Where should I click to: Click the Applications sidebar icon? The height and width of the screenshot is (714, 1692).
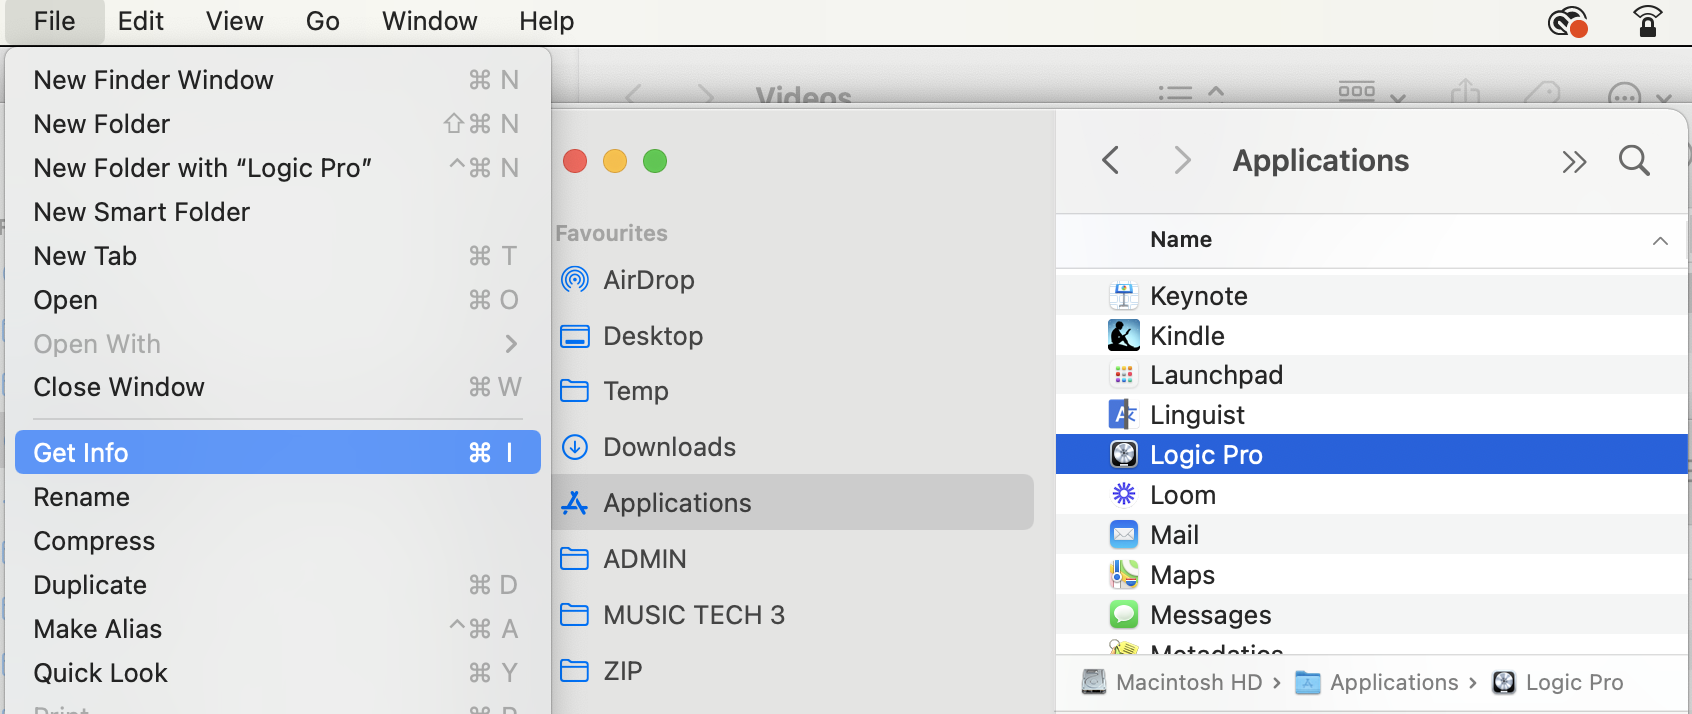pyautogui.click(x=575, y=503)
